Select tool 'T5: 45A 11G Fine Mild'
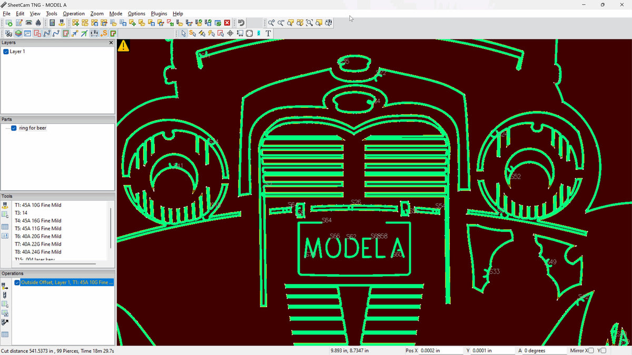 pos(38,229)
